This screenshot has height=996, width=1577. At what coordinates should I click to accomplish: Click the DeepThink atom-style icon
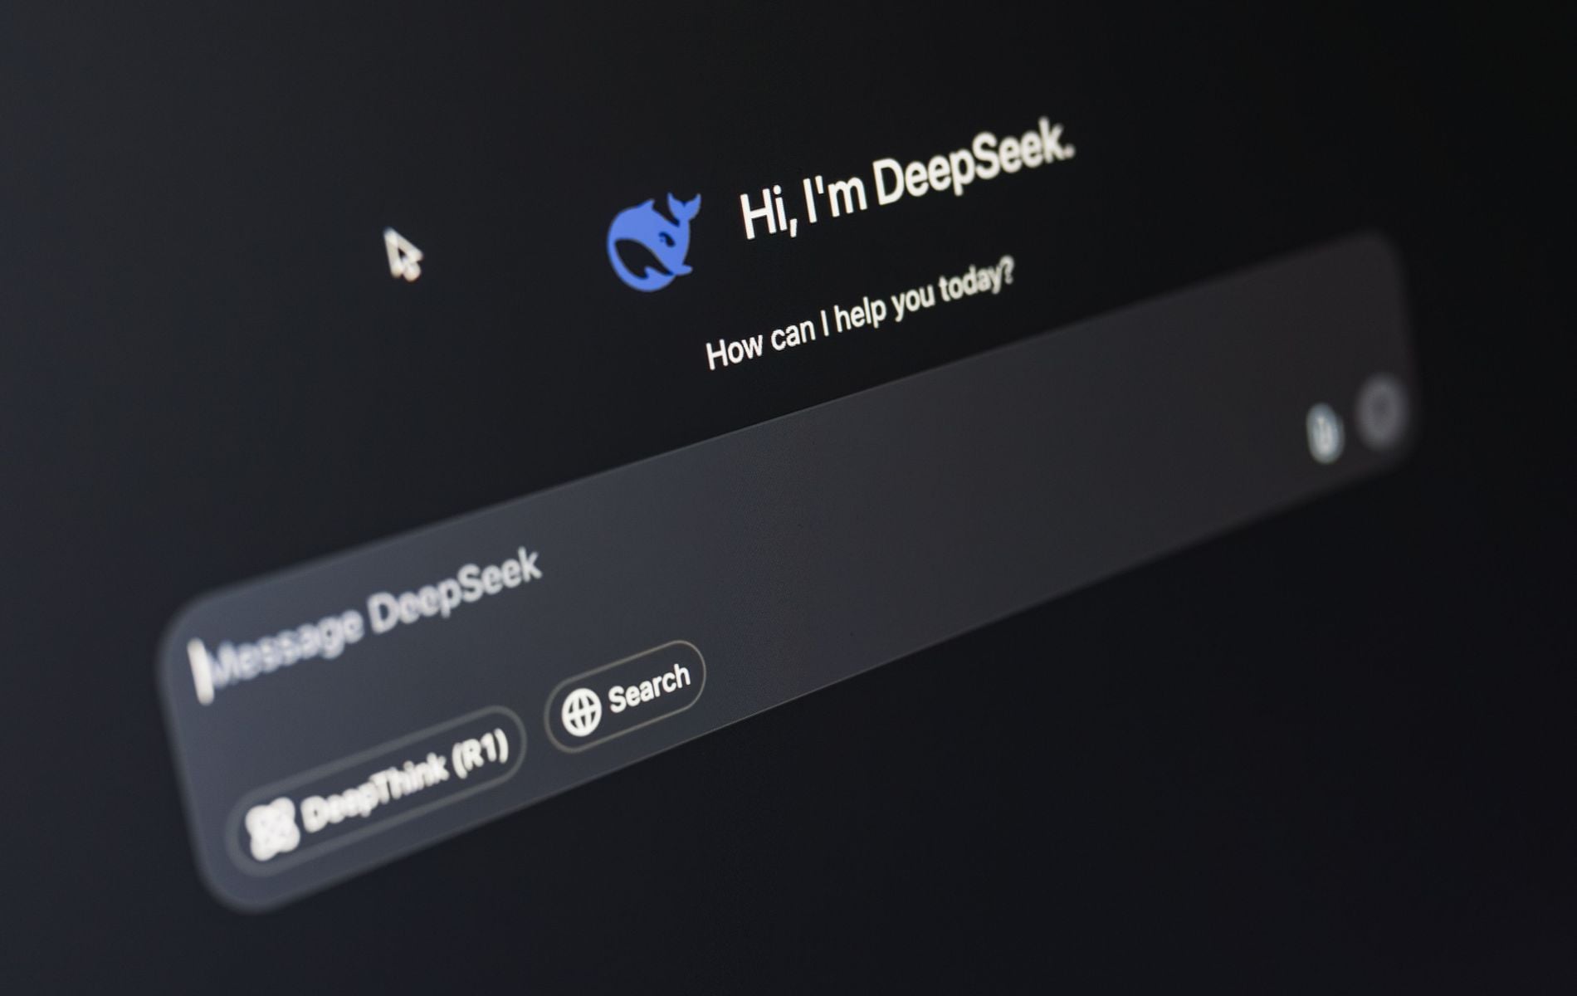click(x=270, y=829)
